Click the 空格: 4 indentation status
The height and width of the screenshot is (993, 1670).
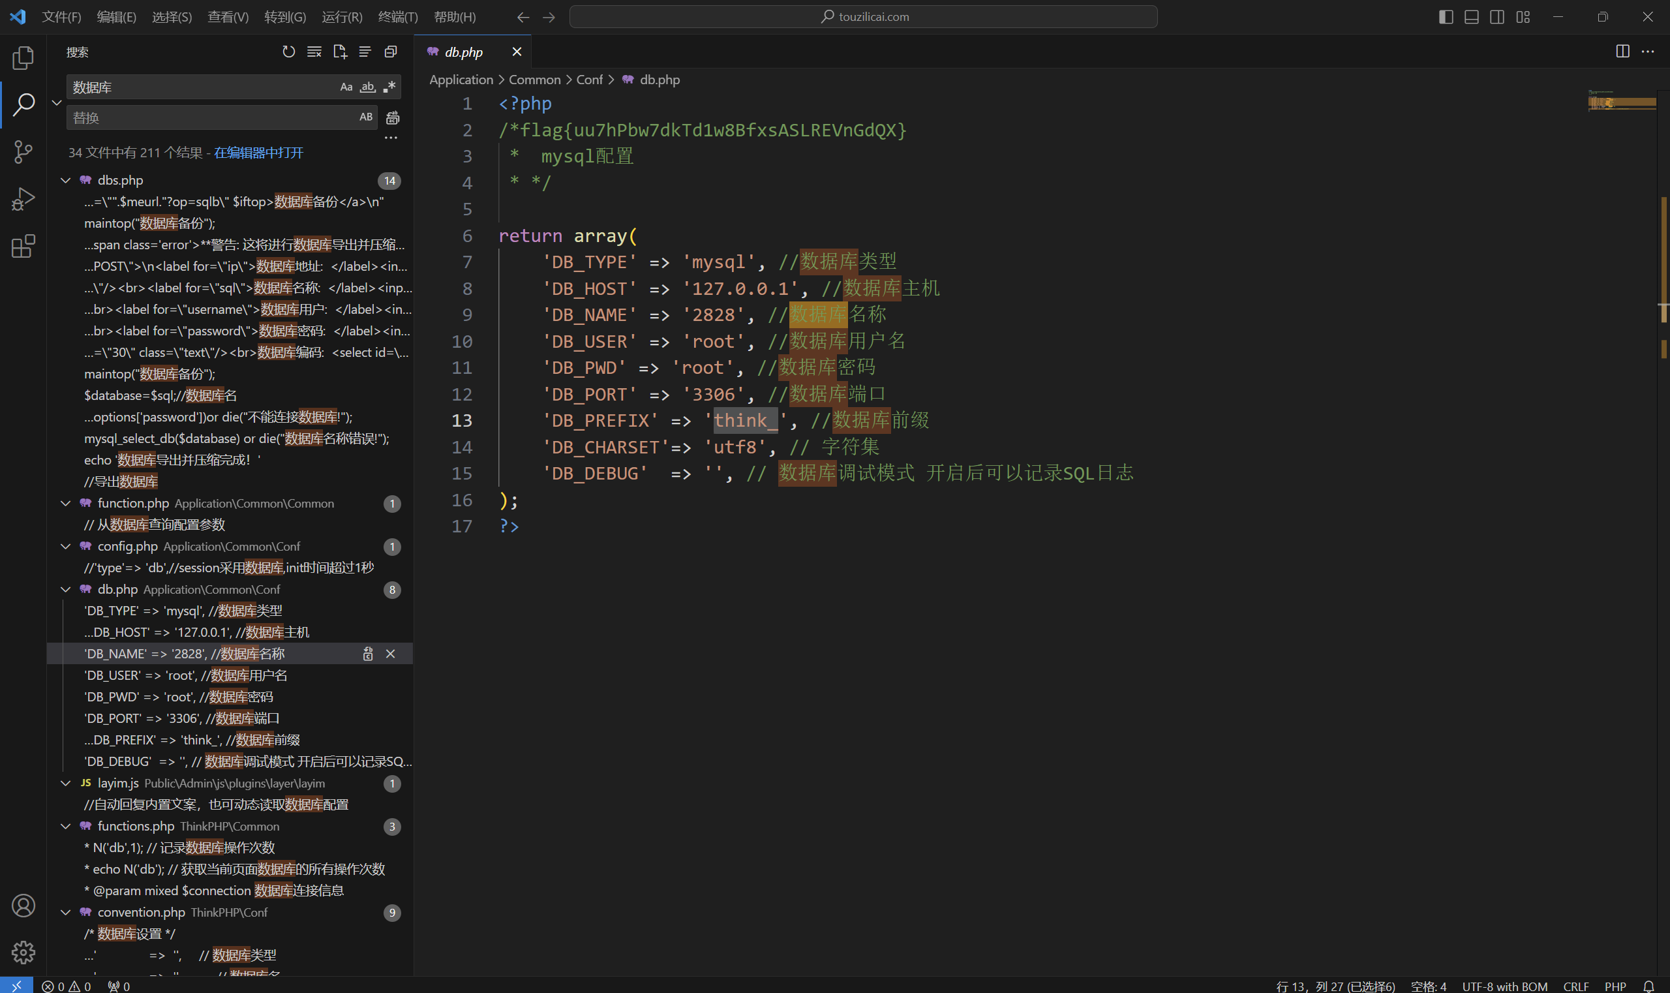coord(1429,986)
